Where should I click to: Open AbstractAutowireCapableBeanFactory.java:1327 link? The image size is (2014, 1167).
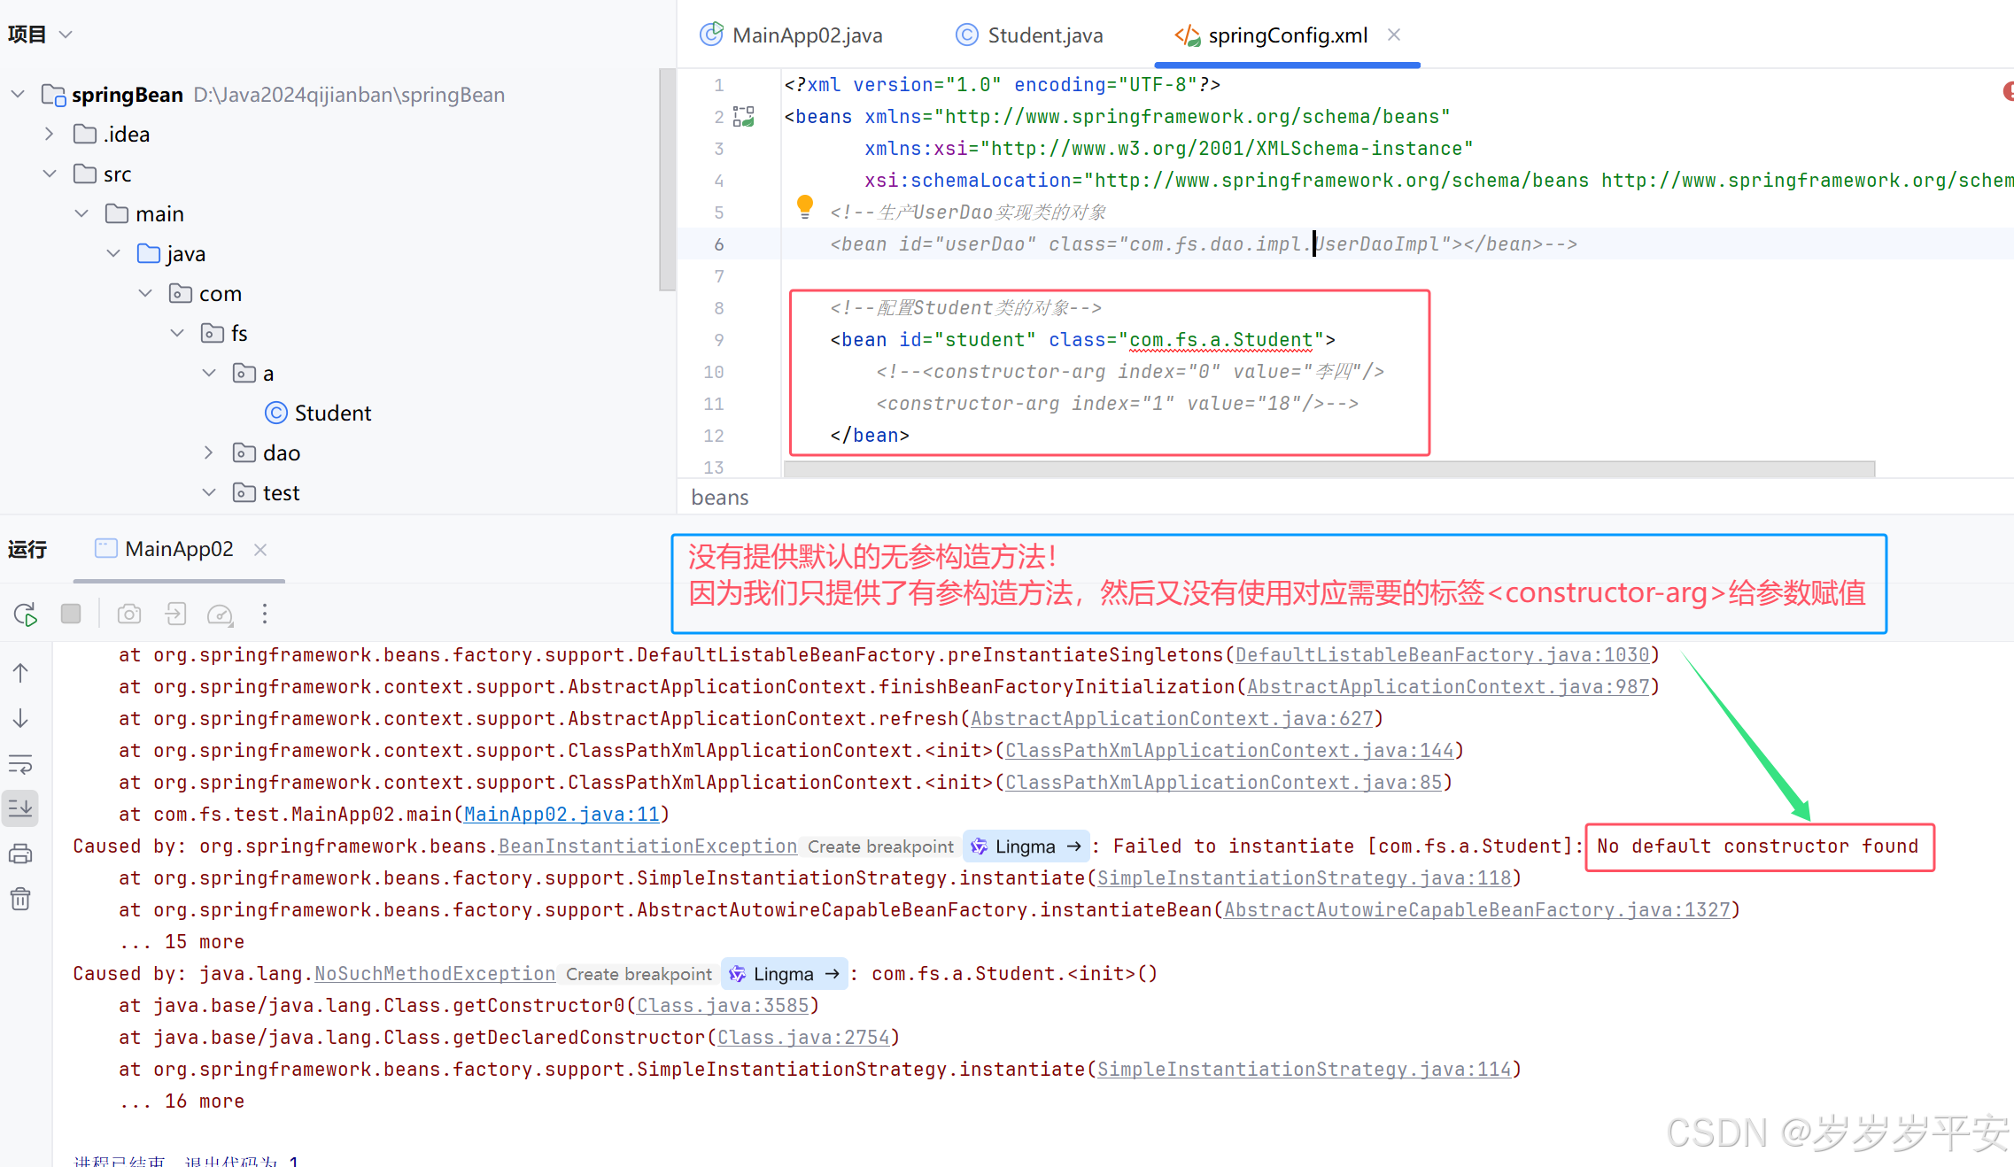(1477, 910)
